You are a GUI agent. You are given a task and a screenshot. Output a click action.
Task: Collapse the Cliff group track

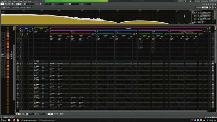(x=139, y=32)
